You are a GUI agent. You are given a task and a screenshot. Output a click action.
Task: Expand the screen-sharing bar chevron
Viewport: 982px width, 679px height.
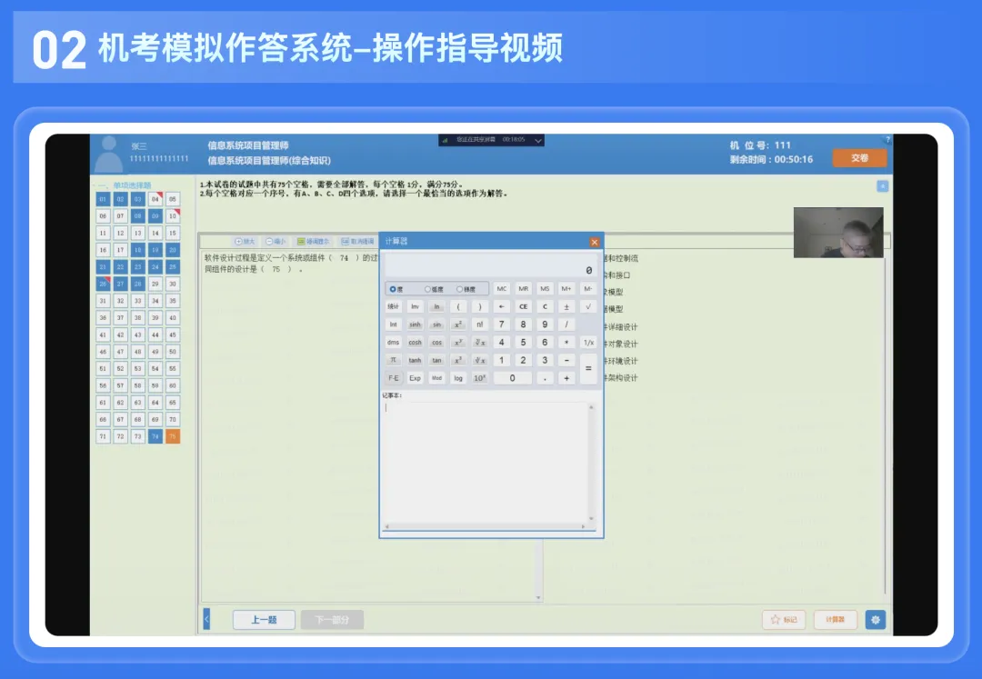(x=538, y=141)
